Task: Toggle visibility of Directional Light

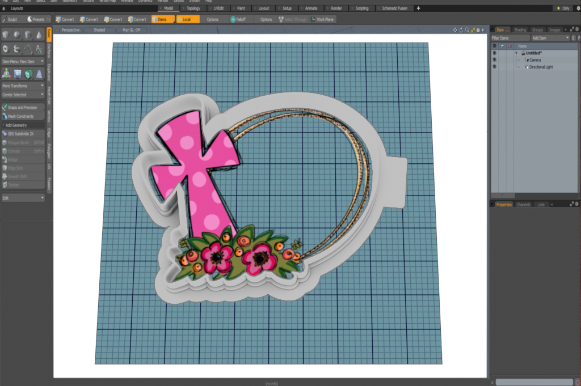Action: click(x=494, y=67)
